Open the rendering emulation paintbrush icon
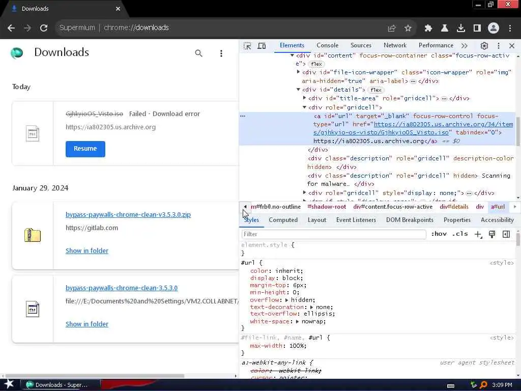Viewport: 521px width, 391px height. [x=492, y=234]
